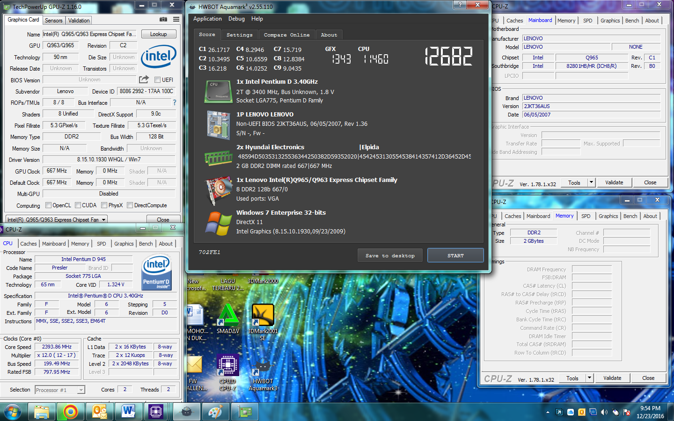Click the Windows logo icon in Aquamark
Screen dimensions: 674x421
pos(218,223)
